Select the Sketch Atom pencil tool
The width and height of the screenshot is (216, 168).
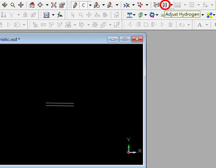pos(75,5)
